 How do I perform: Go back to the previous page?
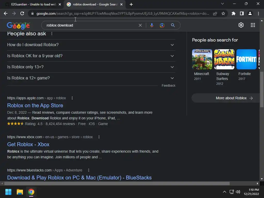point(6,13)
